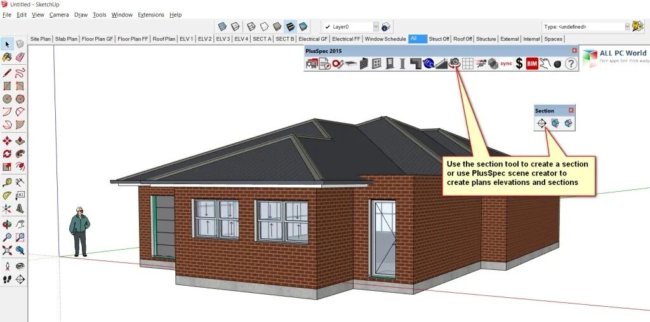
Task: Choose the Follow Me tool
Action: [x=20, y=154]
